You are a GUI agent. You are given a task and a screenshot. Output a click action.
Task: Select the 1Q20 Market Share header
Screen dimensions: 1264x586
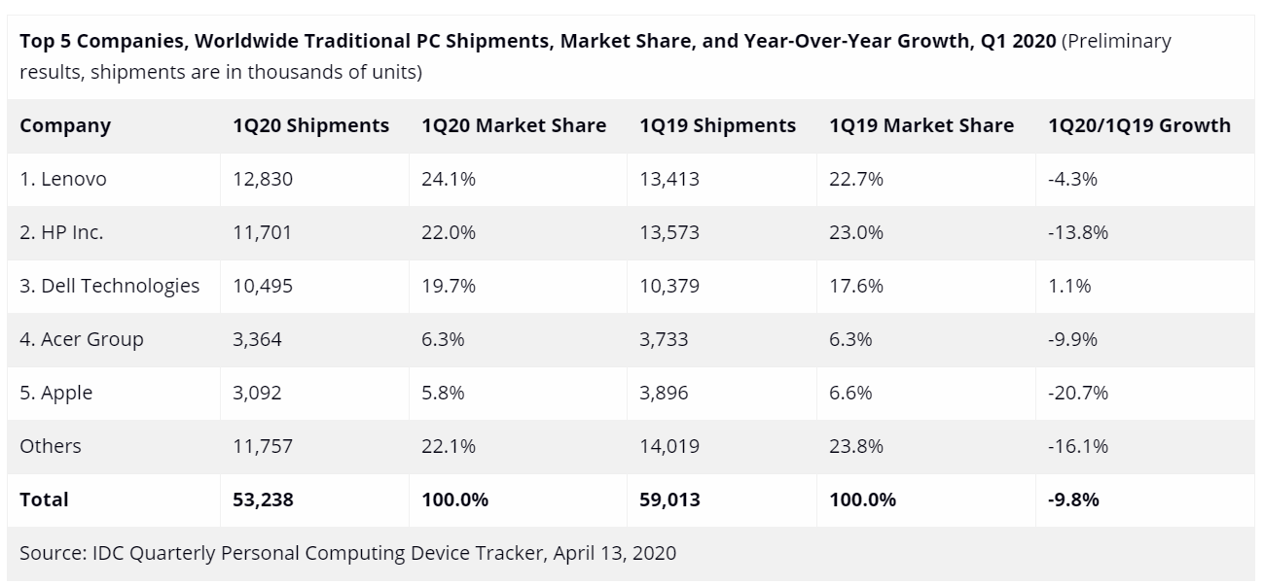pos(513,125)
